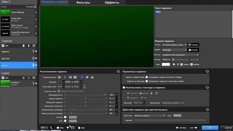Confirm with the Ok button
The height and width of the screenshot is (131, 233).
(x=210, y=128)
